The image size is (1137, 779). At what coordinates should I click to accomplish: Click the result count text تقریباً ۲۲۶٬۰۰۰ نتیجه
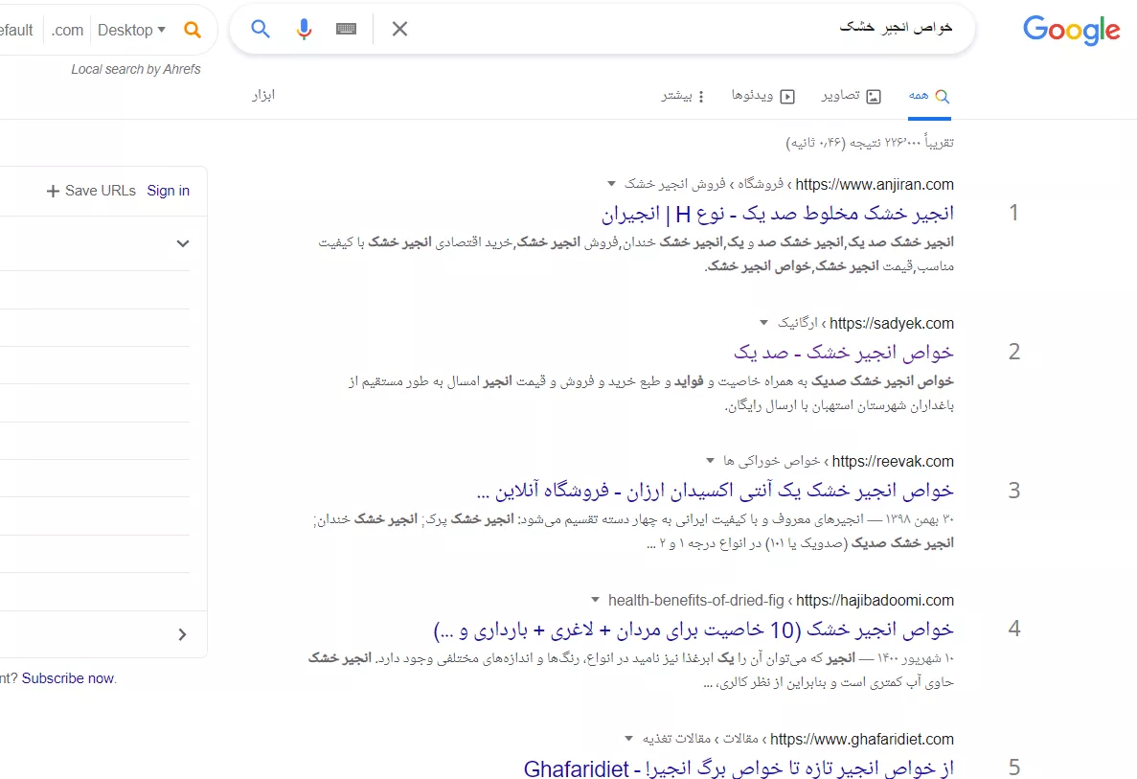click(901, 142)
